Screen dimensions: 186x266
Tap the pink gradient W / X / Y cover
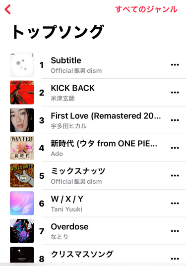pos(22,203)
